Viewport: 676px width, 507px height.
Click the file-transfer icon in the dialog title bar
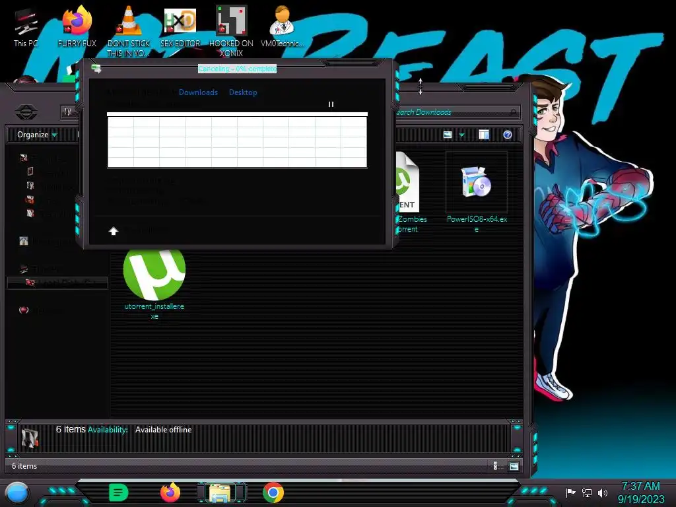click(x=96, y=69)
